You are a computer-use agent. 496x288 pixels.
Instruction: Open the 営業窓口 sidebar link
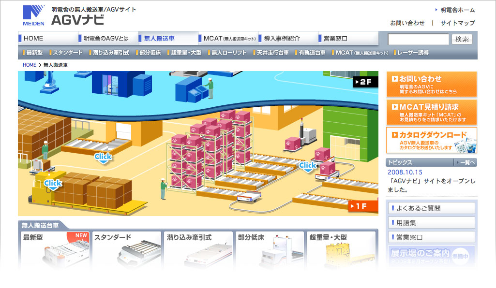(x=432, y=237)
